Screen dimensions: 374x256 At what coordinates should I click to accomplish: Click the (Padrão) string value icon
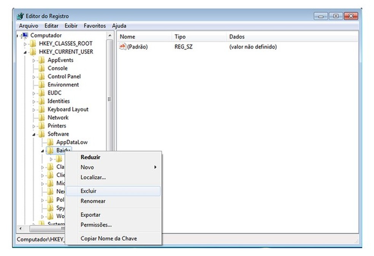pyautogui.click(x=122, y=46)
